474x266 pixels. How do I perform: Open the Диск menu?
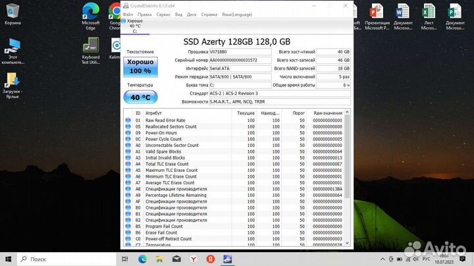tap(192, 14)
